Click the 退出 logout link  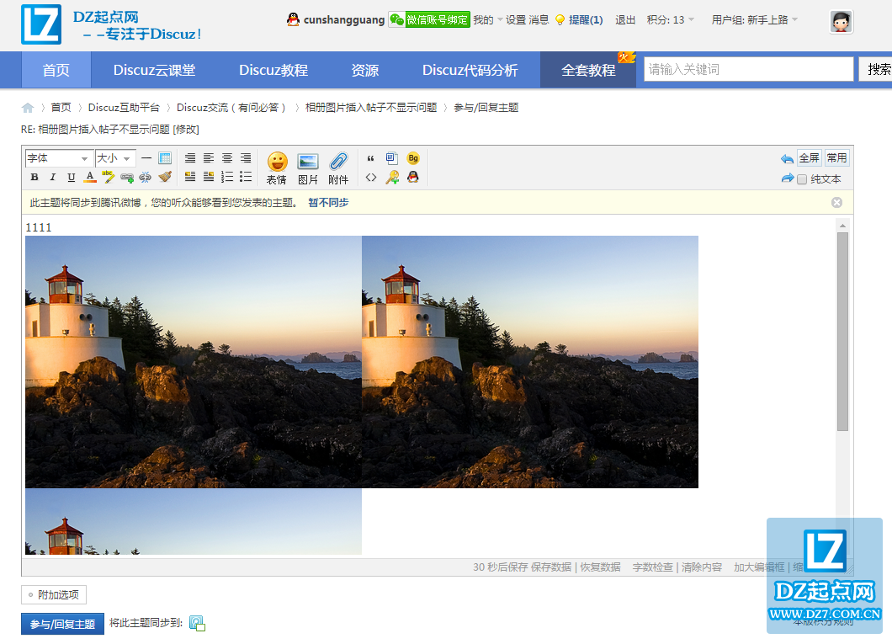click(625, 20)
